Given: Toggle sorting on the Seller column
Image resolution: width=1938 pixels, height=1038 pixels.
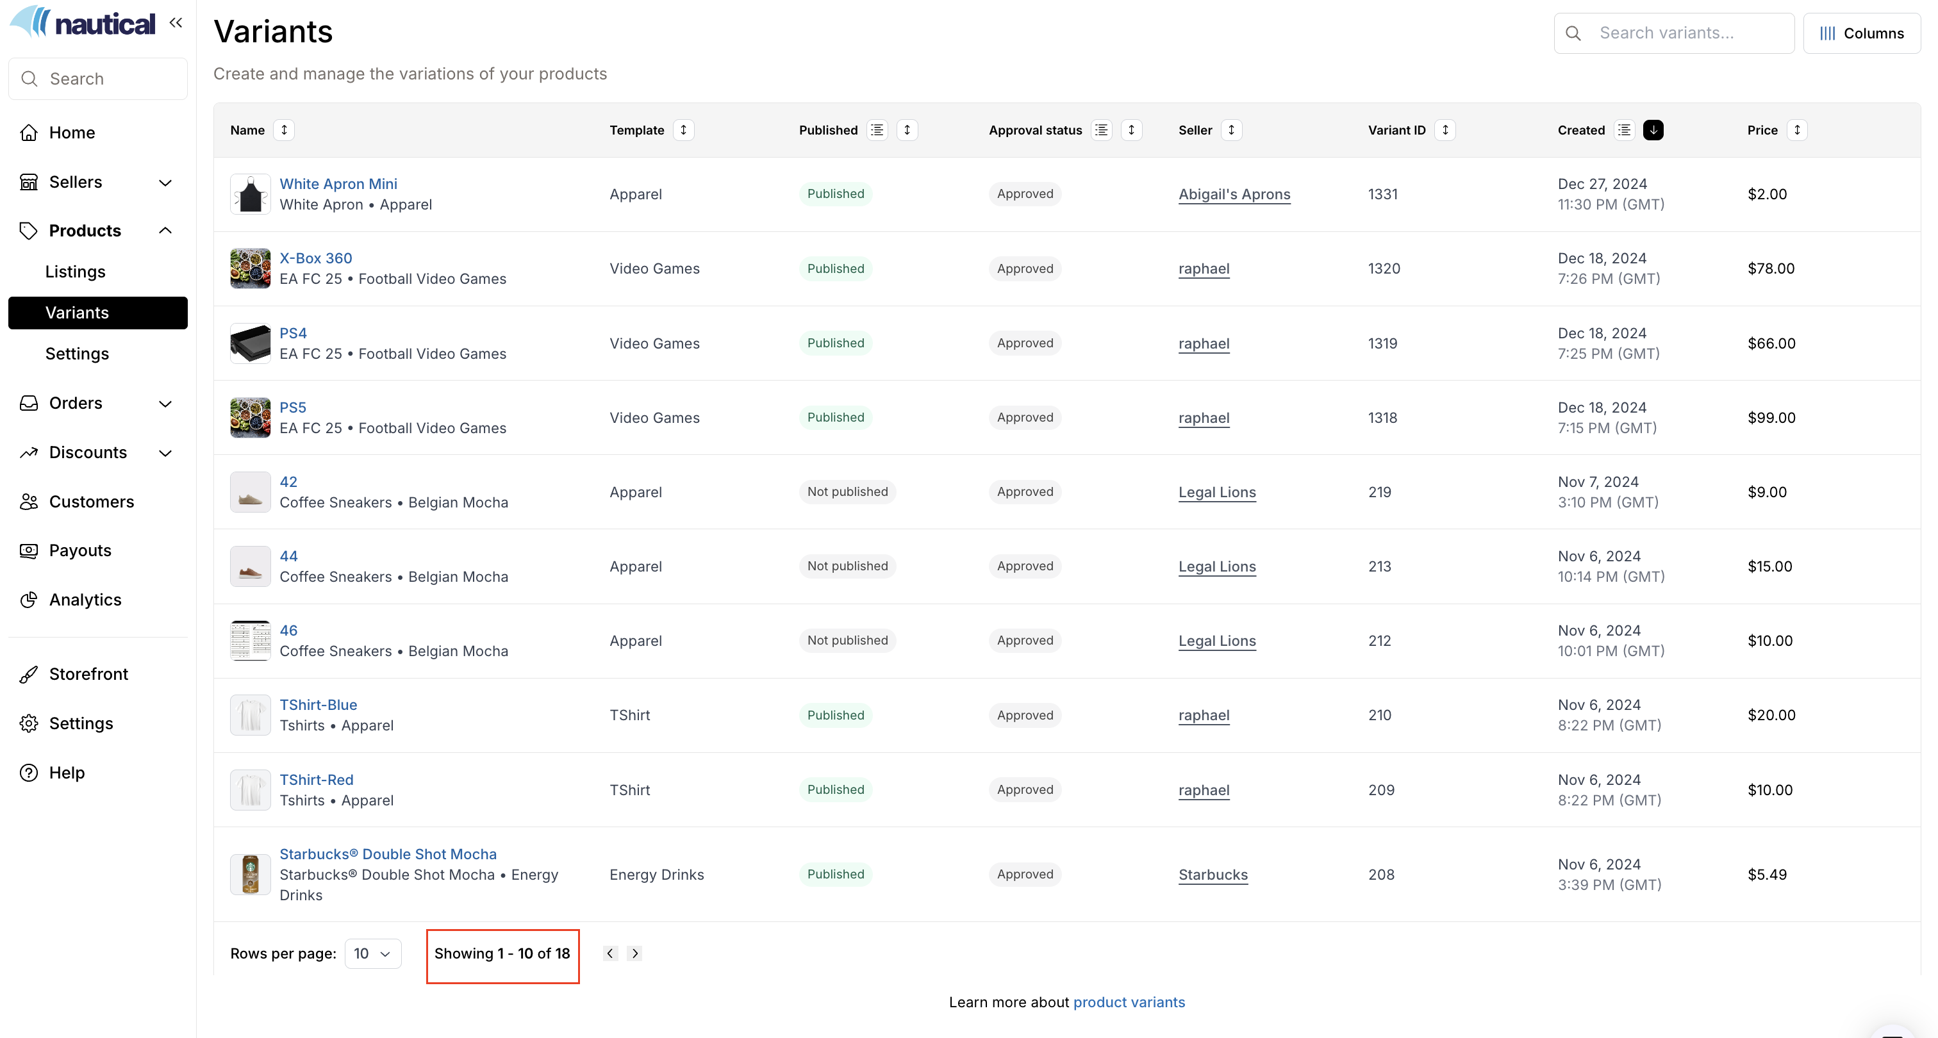Looking at the screenshot, I should coord(1232,129).
